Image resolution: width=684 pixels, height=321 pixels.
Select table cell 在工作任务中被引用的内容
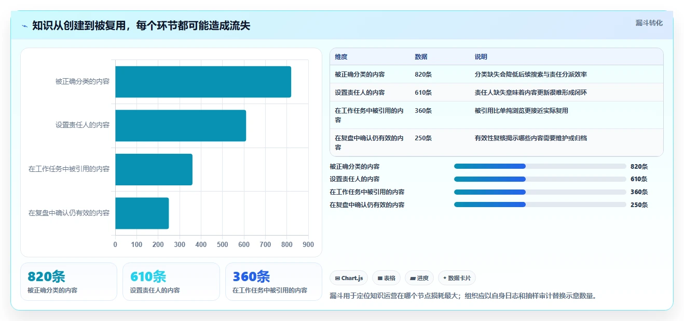(x=369, y=115)
